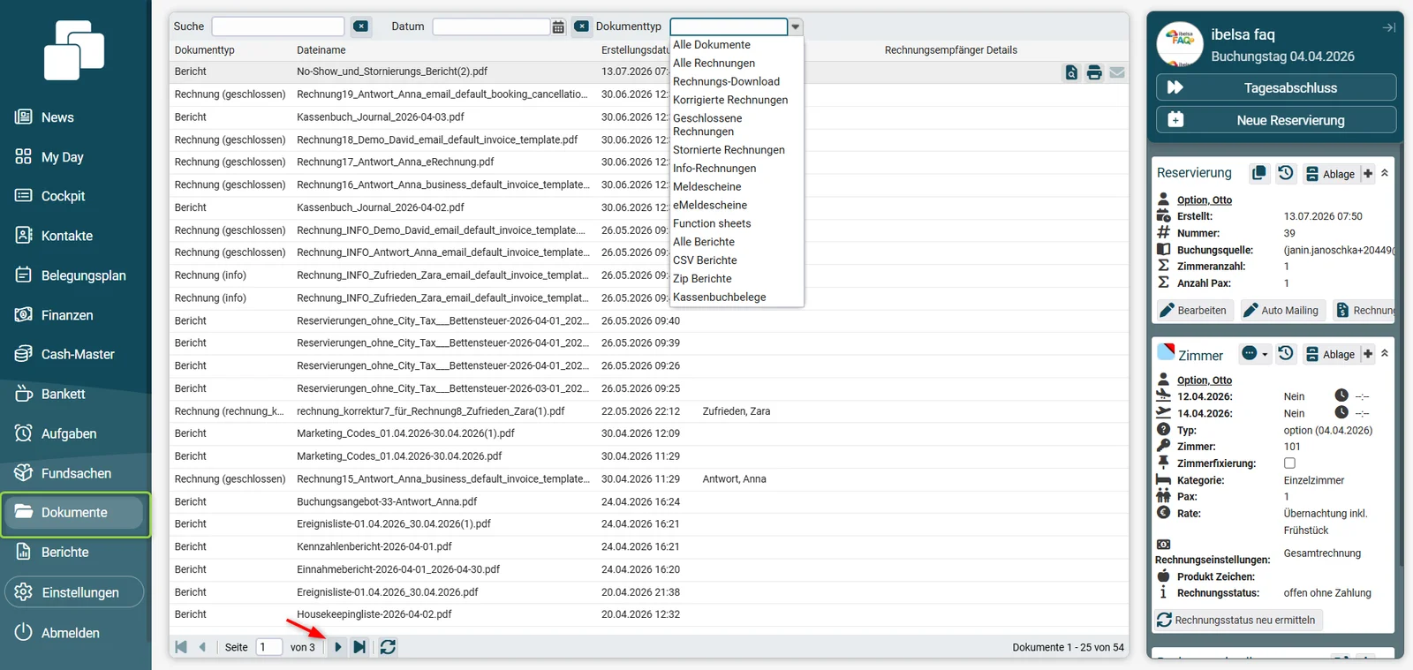The image size is (1413, 670).
Task: Focus the Suche text field
Action: pyautogui.click(x=278, y=26)
